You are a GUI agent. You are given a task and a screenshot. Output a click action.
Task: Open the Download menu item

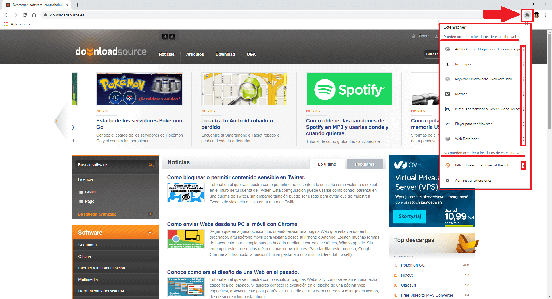click(x=225, y=54)
